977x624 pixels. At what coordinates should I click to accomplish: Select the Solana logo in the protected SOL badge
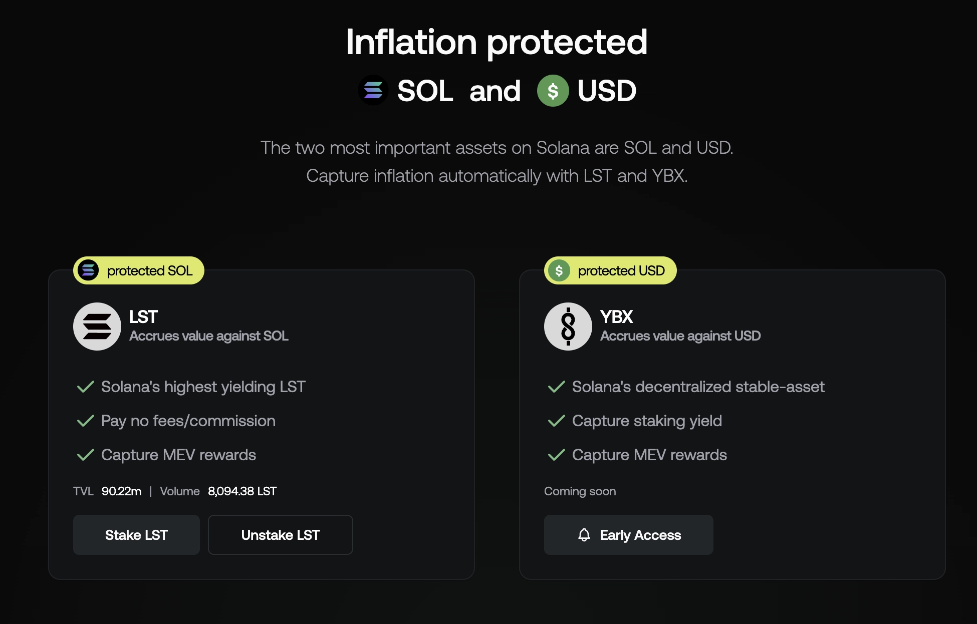click(89, 270)
